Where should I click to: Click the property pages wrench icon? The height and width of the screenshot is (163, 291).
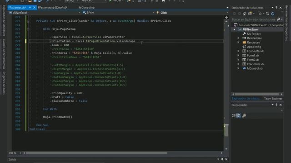pyautogui.click(x=244, y=115)
